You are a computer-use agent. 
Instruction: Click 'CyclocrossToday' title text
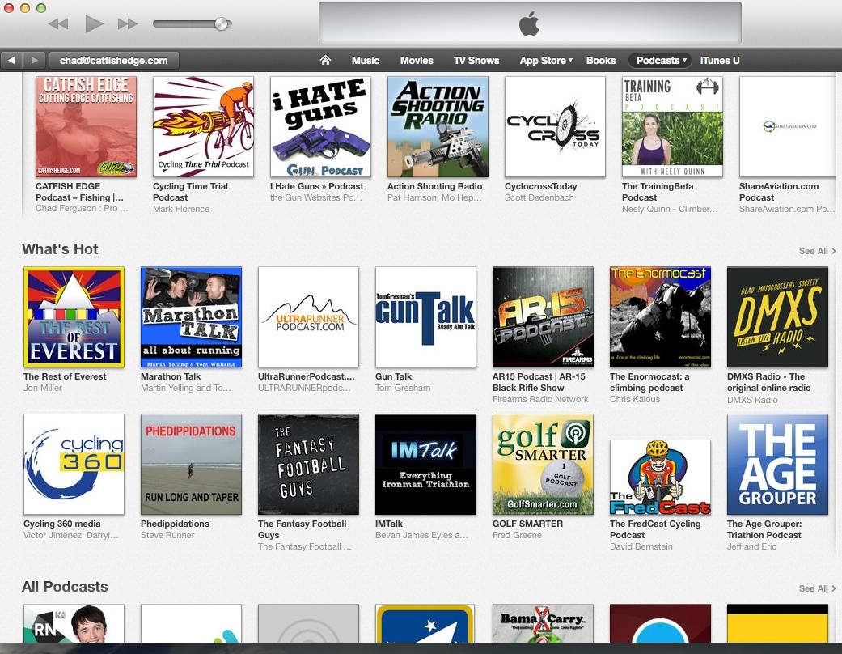541,186
